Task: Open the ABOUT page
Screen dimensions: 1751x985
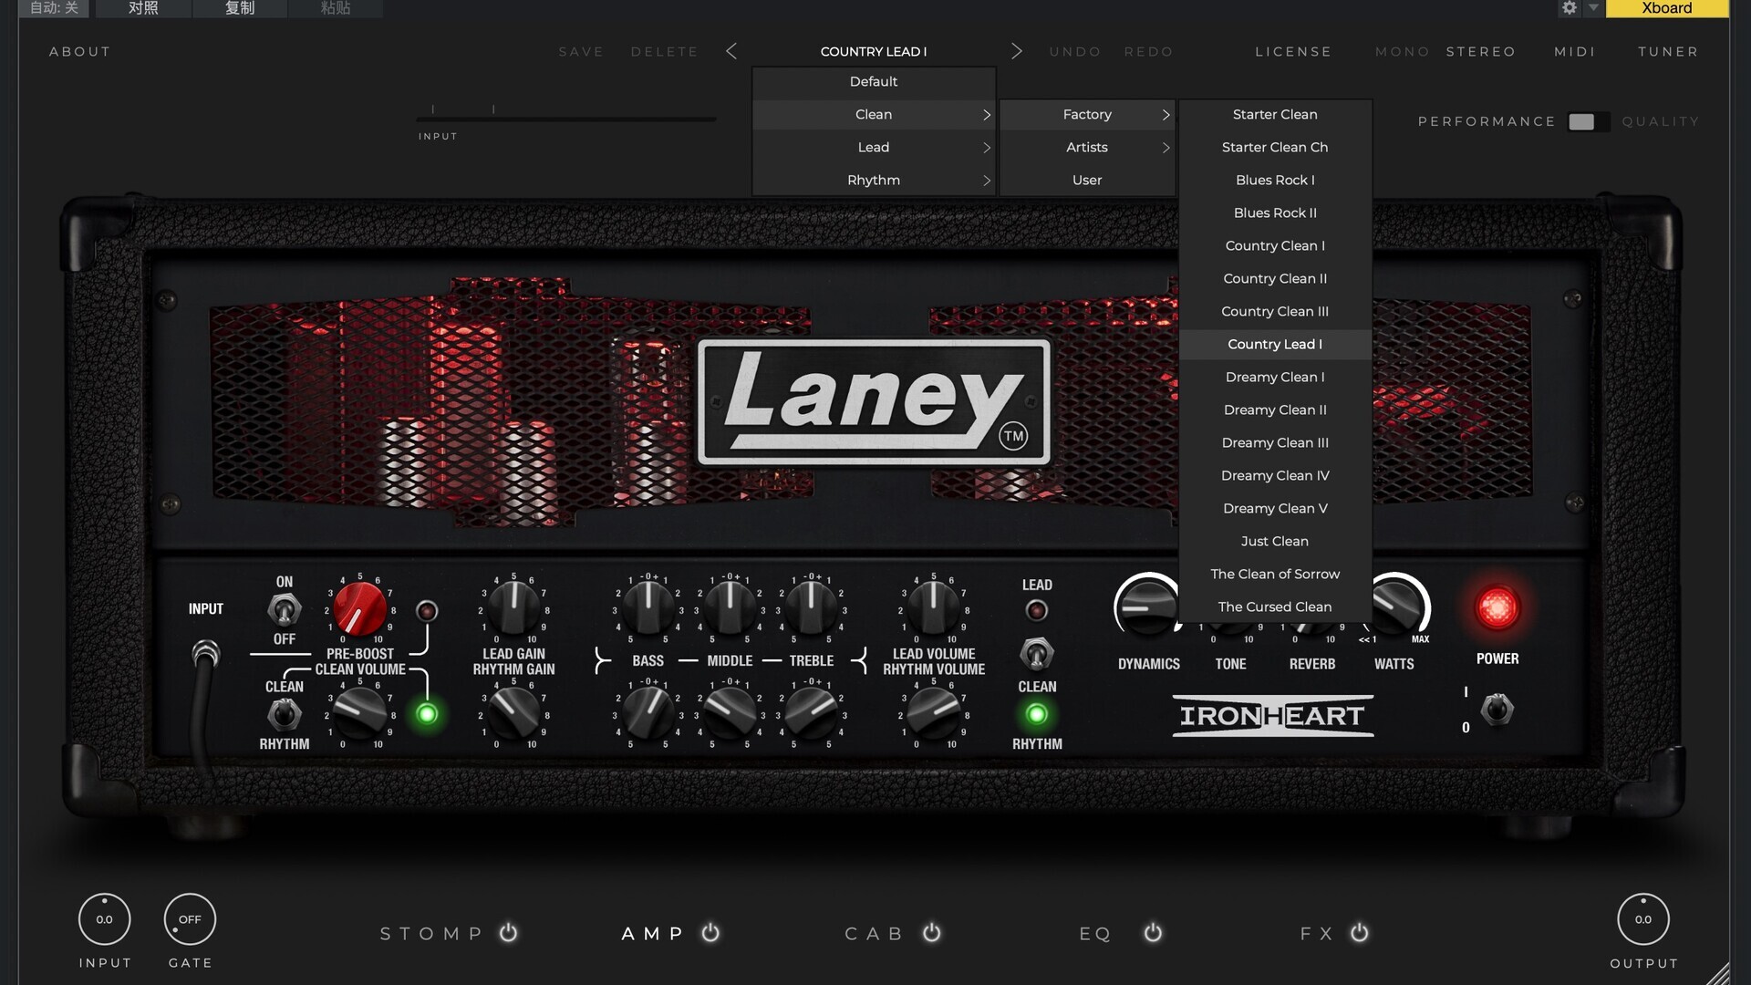Action: 80,52
